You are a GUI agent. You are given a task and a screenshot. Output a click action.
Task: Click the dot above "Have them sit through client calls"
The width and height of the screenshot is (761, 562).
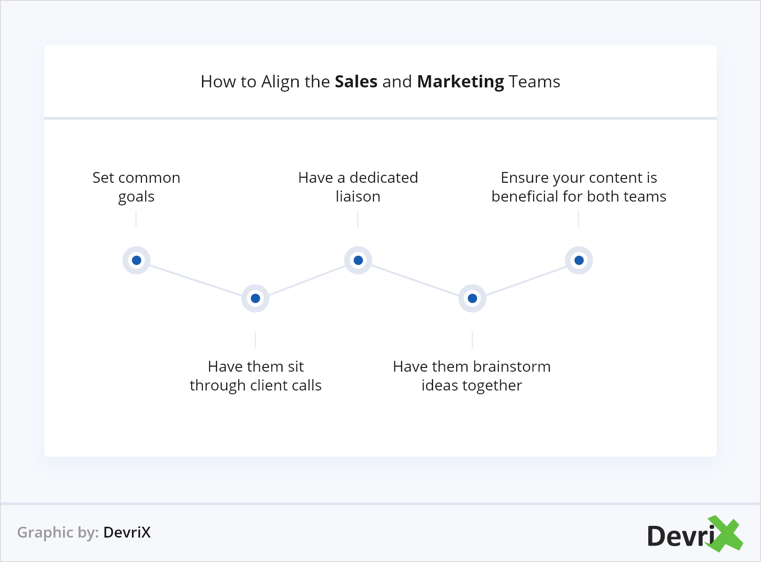pos(255,298)
